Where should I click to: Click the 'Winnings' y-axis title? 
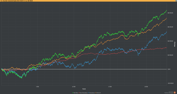tap(175, 44)
